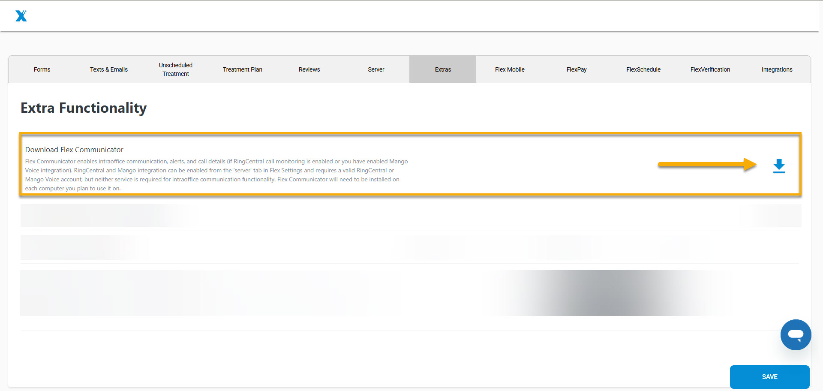Click the Flex Communicator description paragraph
The image size is (823, 391).
click(x=216, y=175)
